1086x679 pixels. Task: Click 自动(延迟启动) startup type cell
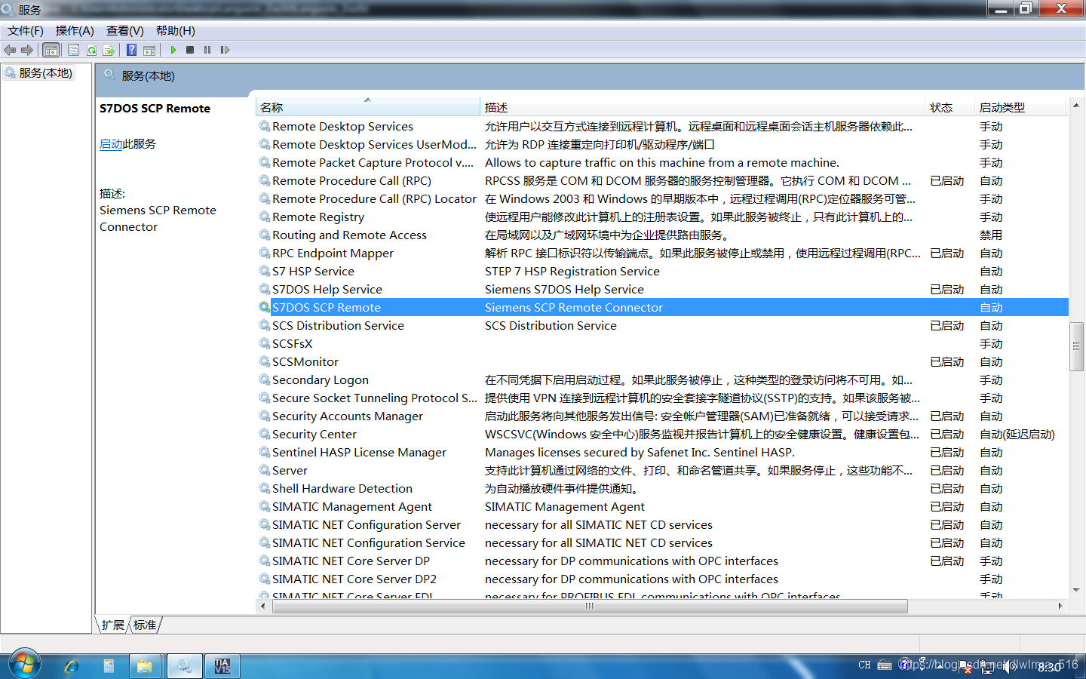[1017, 435]
